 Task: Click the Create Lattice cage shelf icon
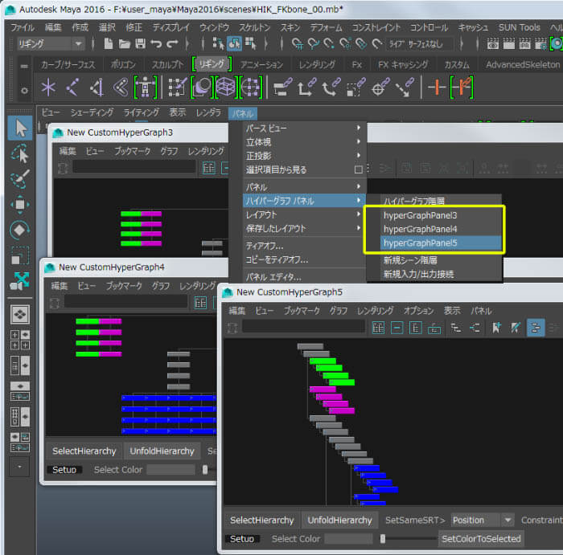[x=226, y=87]
